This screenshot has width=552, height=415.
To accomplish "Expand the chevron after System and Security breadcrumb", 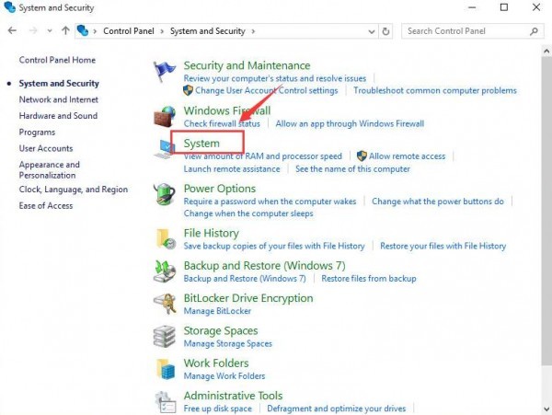I will pyautogui.click(x=253, y=31).
